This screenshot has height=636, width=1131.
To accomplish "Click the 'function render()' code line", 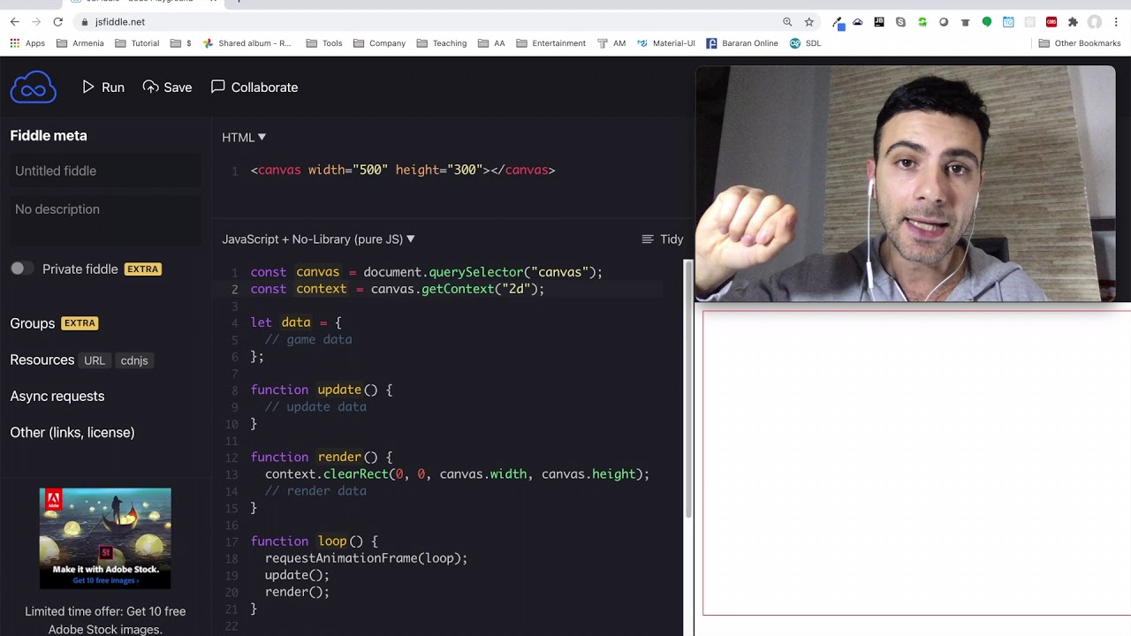I will coord(321,458).
